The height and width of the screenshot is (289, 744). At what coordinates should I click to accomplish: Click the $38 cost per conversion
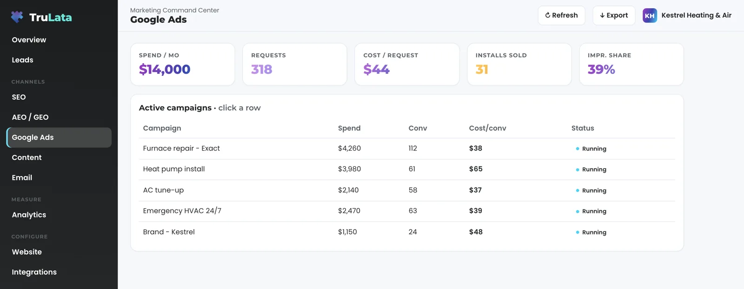pos(476,149)
